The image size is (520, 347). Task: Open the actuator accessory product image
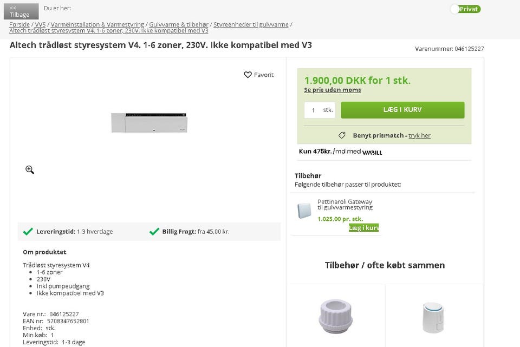433,317
